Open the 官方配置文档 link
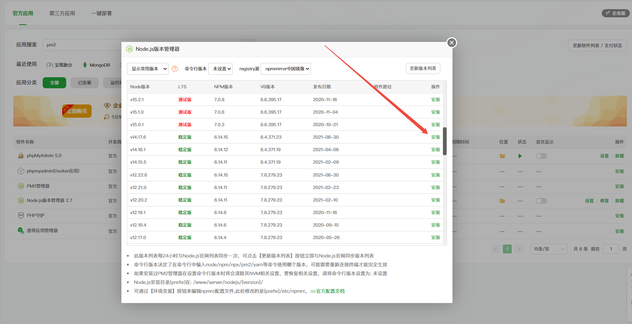Screen dimensions: 632x324 [x=330, y=291]
